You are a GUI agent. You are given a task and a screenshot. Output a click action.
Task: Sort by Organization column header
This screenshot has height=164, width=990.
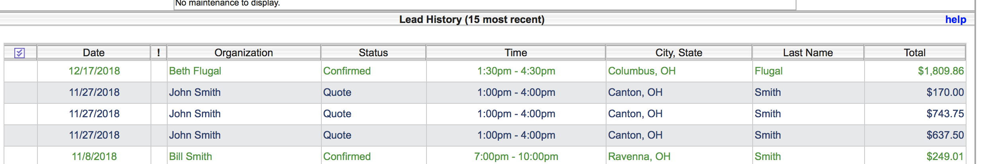[244, 53]
